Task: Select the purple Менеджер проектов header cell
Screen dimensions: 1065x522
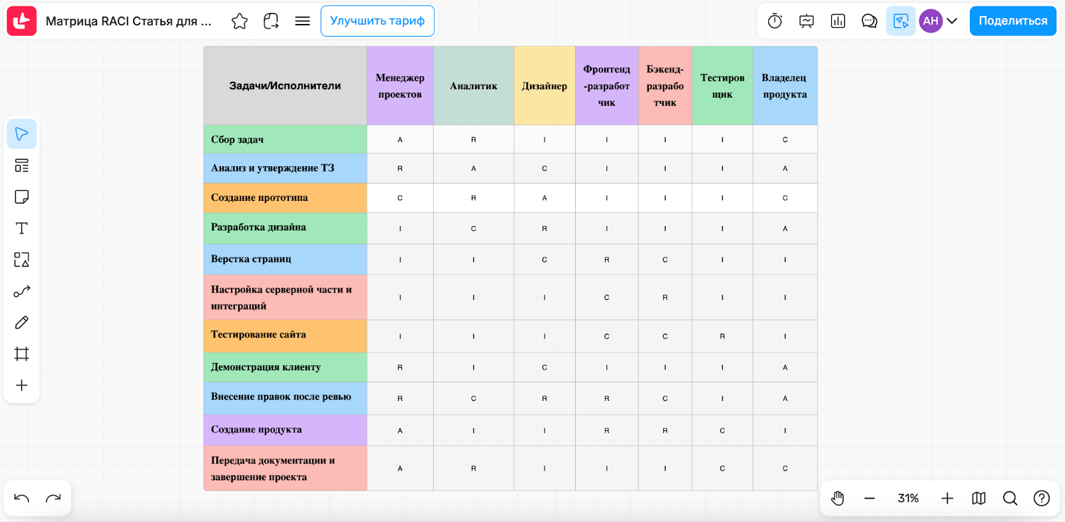Action: click(x=400, y=86)
